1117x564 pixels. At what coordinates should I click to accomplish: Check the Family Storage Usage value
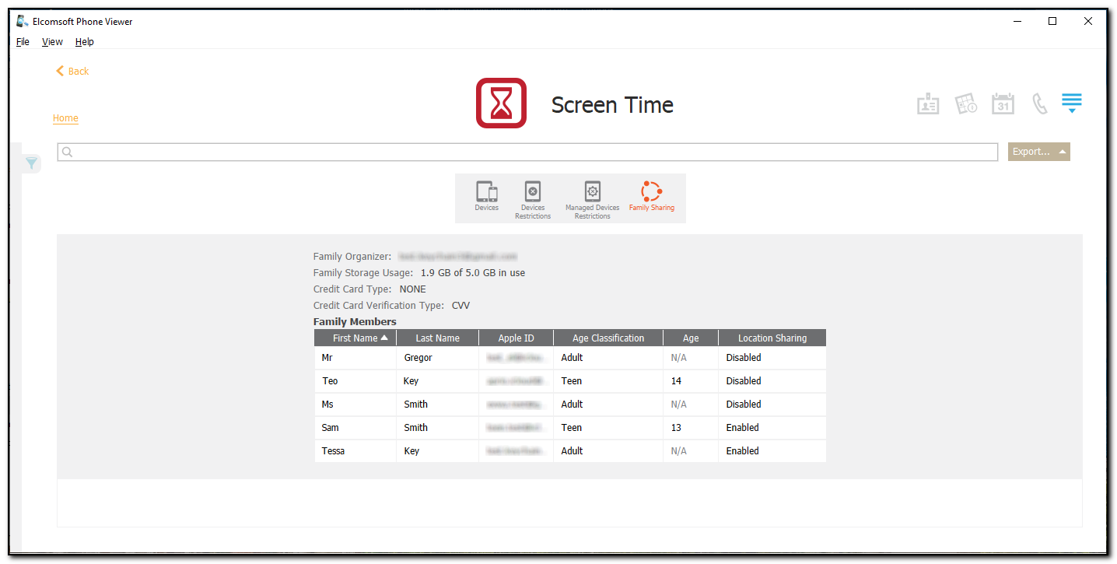tap(471, 272)
